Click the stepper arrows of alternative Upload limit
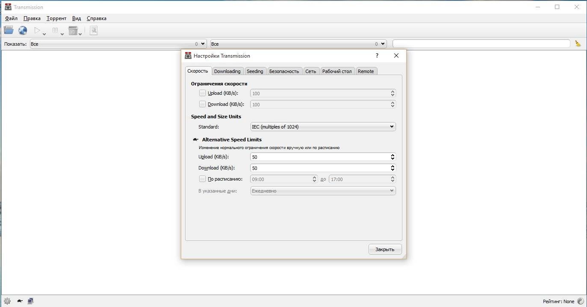The height and width of the screenshot is (307, 587). point(392,157)
